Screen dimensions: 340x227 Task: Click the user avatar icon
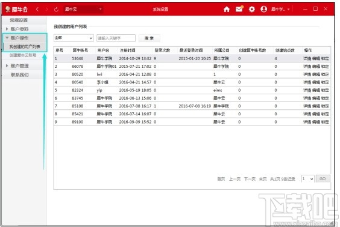click(263, 9)
